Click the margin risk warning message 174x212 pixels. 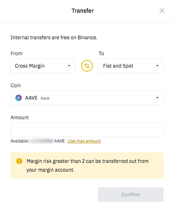pos(87,165)
